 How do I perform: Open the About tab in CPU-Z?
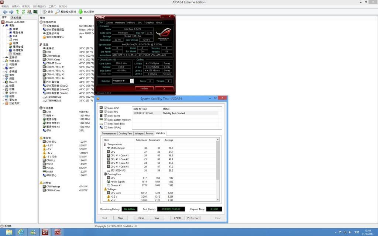[x=159, y=22]
